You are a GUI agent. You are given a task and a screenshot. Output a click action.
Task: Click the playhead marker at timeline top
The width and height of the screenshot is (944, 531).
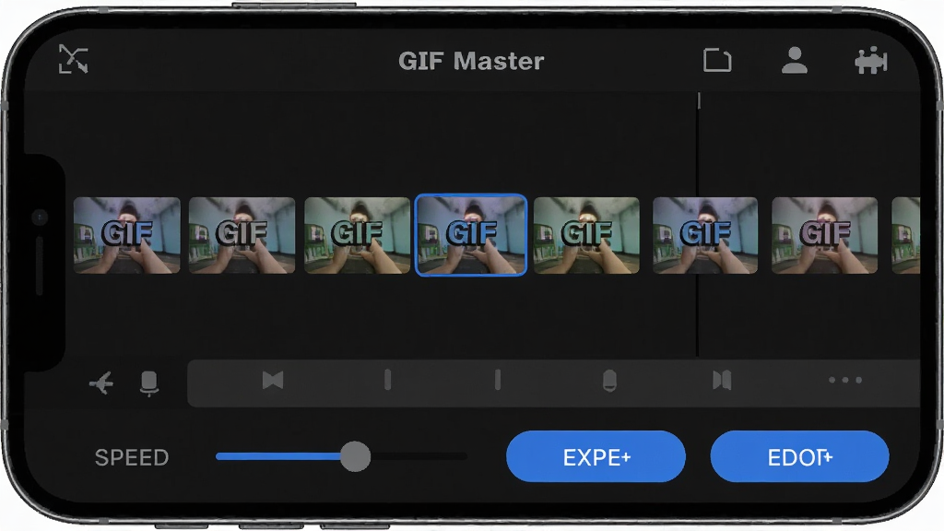[x=699, y=100]
